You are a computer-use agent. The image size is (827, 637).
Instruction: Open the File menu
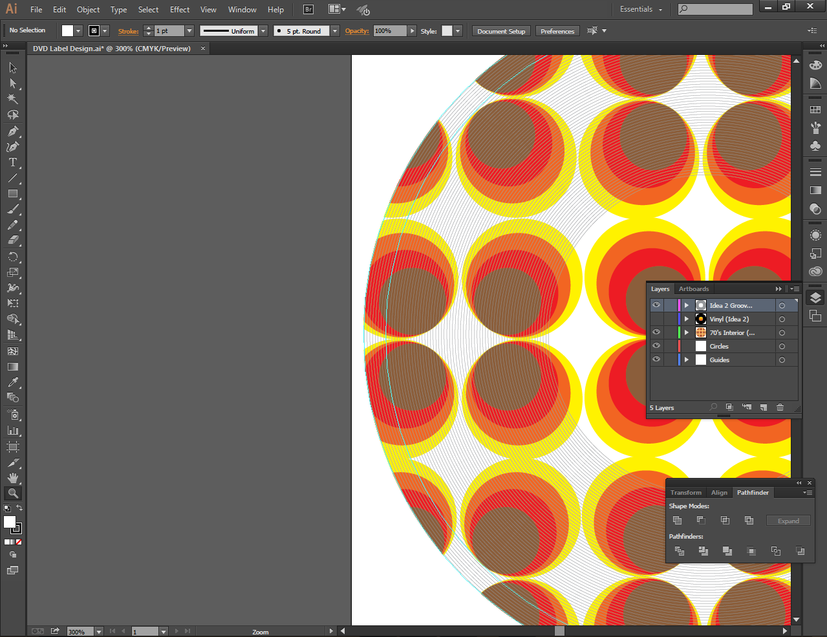(36, 10)
